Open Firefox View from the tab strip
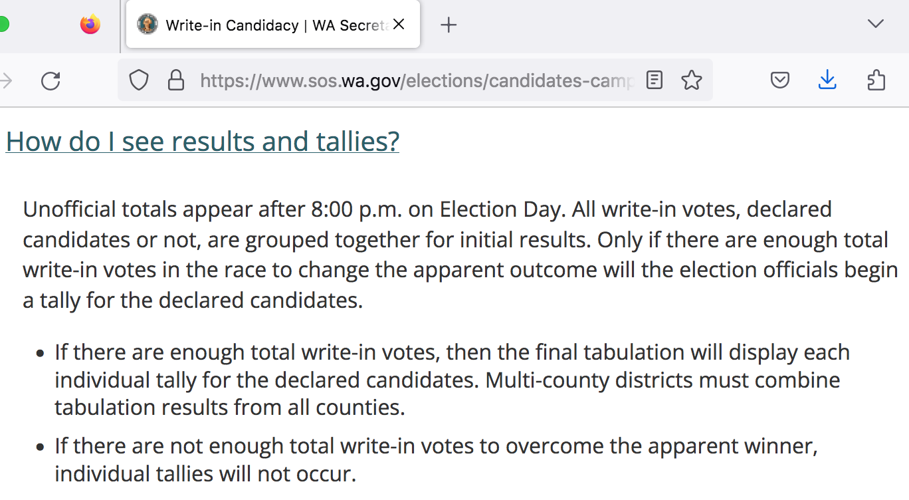 pos(90,25)
